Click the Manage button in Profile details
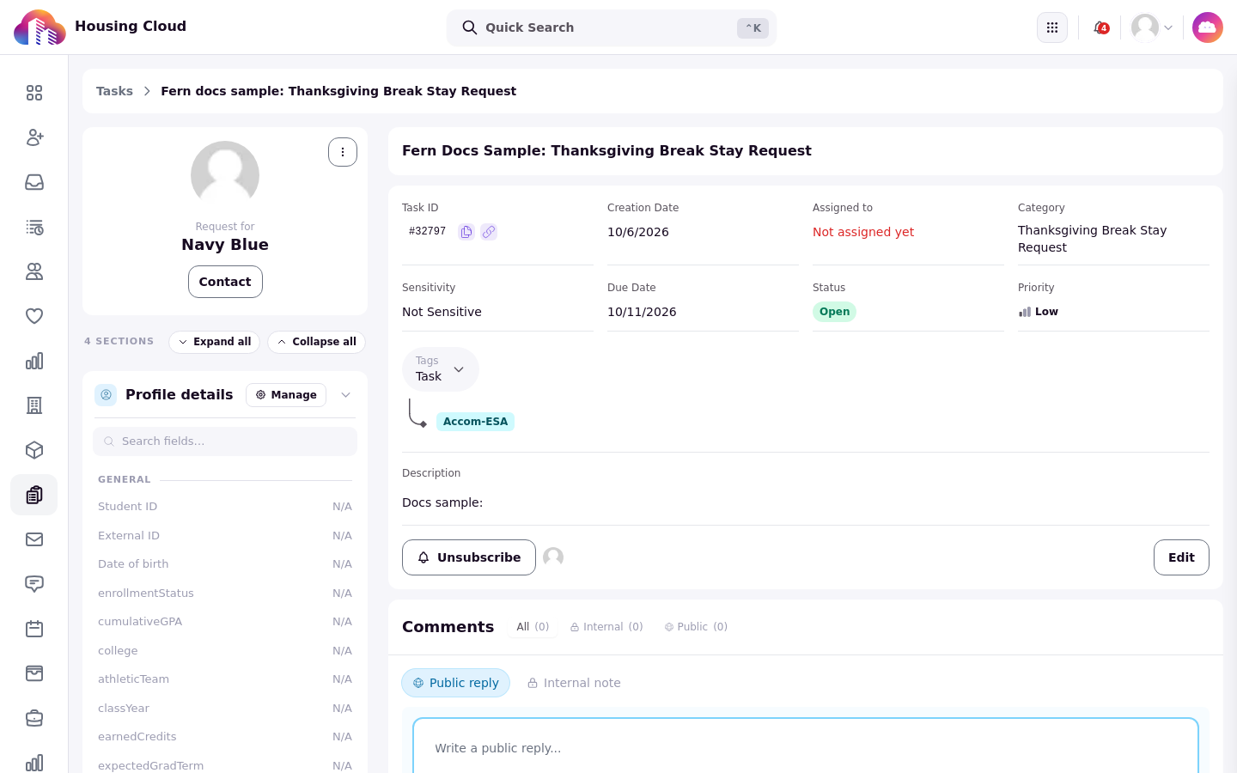The height and width of the screenshot is (773, 1237). (x=286, y=395)
